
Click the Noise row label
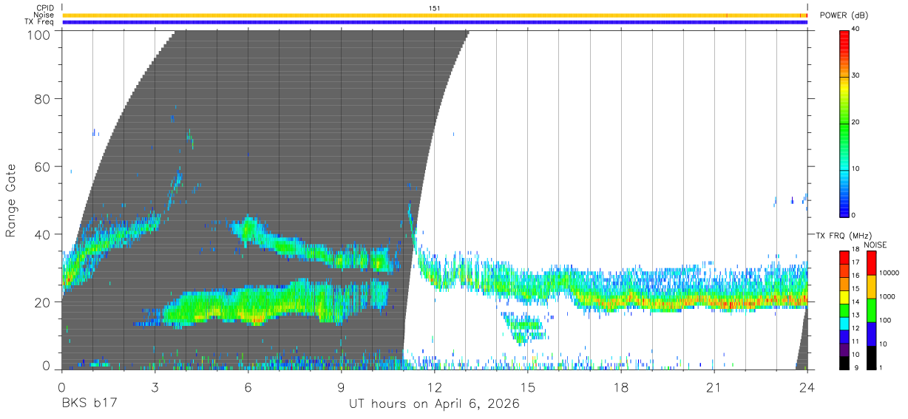pyautogui.click(x=44, y=15)
